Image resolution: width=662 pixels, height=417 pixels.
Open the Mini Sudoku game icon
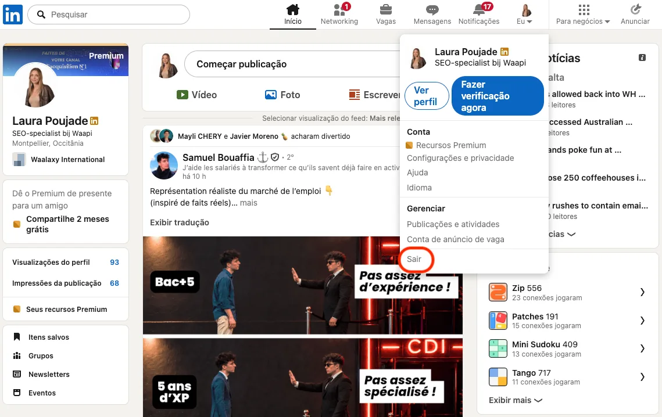pos(498,348)
